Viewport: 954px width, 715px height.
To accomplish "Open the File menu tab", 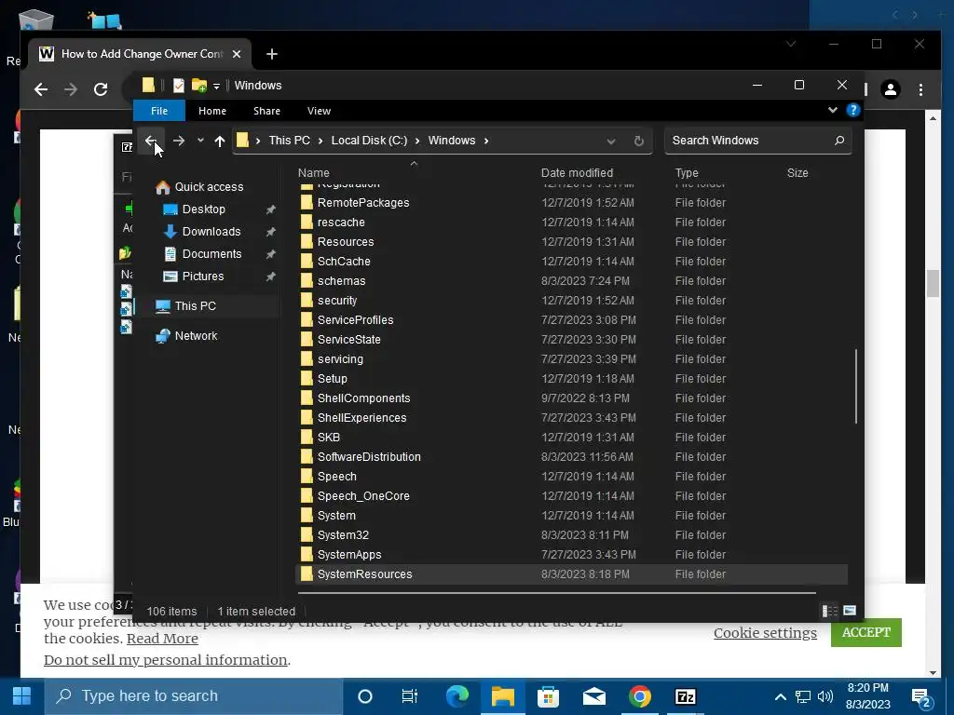I will click(x=159, y=111).
